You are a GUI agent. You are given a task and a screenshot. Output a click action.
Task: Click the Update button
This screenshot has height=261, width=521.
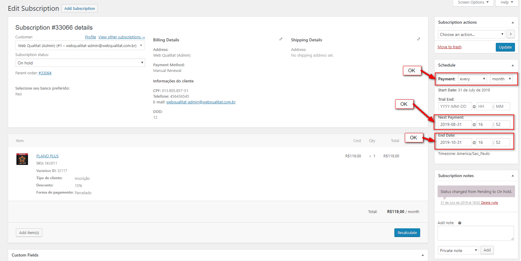(x=505, y=47)
